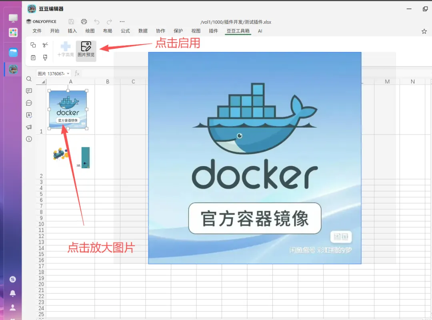Click the redo arrow icon
Image resolution: width=432 pixels, height=320 pixels.
[109, 22]
